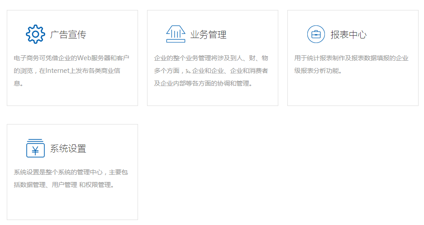Click the circled briefcase icon for 报表中心
Image resolution: width=424 pixels, height=225 pixels.
click(316, 34)
